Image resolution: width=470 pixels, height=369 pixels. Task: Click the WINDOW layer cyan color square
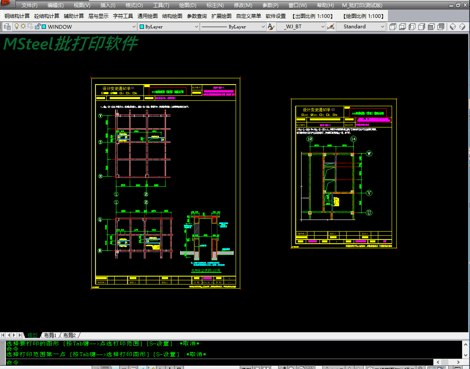point(44,27)
